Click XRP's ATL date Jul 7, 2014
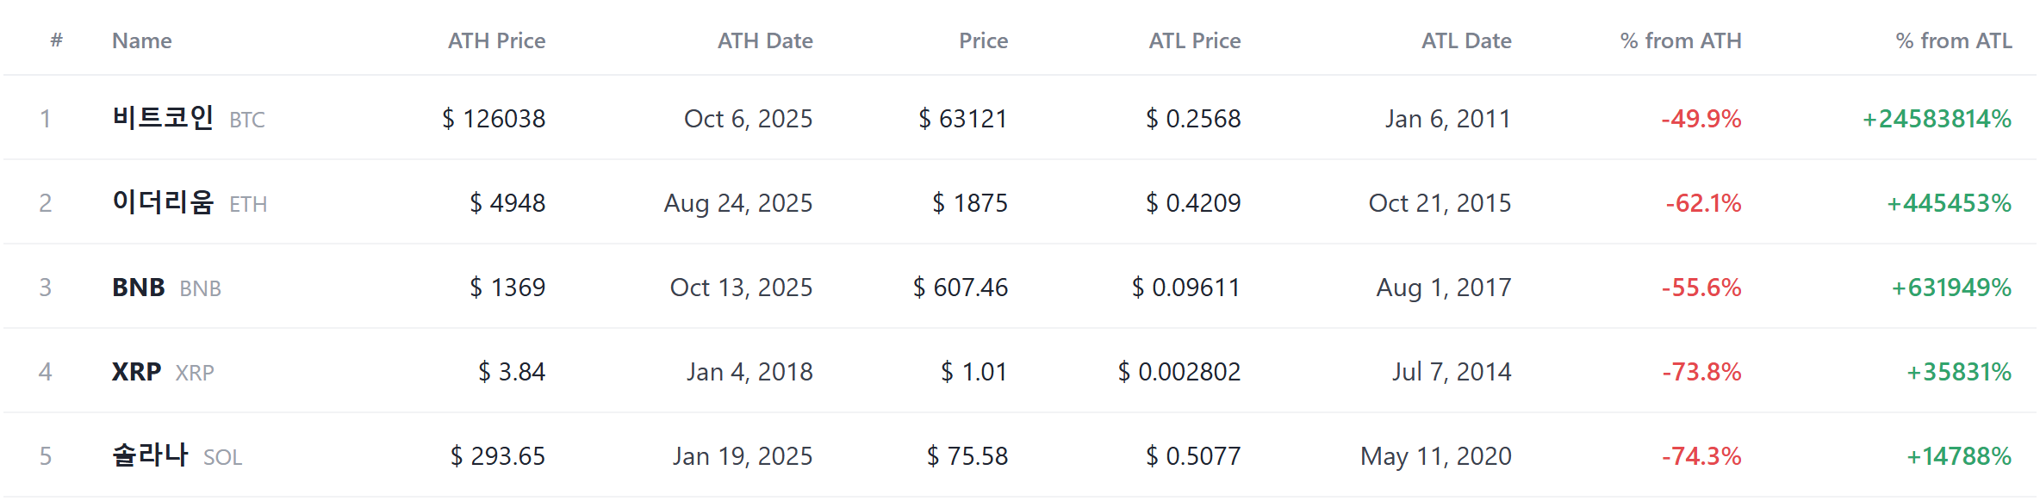The height and width of the screenshot is (501, 2040). [1452, 372]
